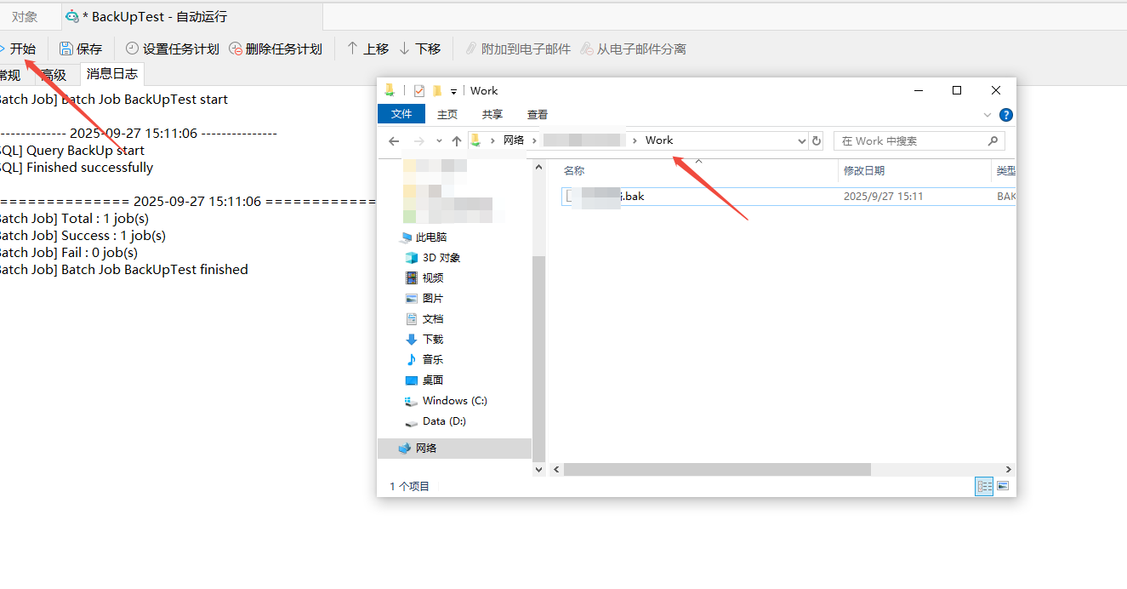Screen dimensions: 1127x589
Task: Click the horizontal scrollbar left arrow
Action: pyautogui.click(x=556, y=469)
